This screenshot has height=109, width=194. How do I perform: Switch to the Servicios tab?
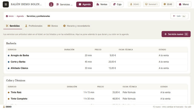(x=13, y=26)
